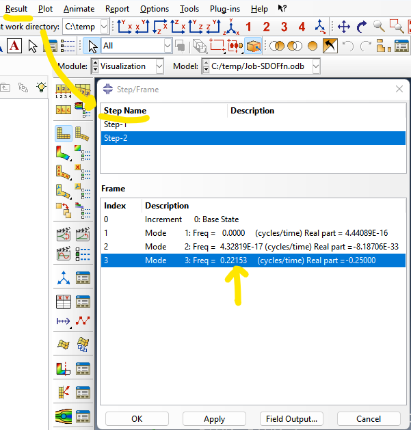Click Plot Material Orientations icon
Image resolution: width=411 pixels, height=430 pixels.
click(64, 191)
